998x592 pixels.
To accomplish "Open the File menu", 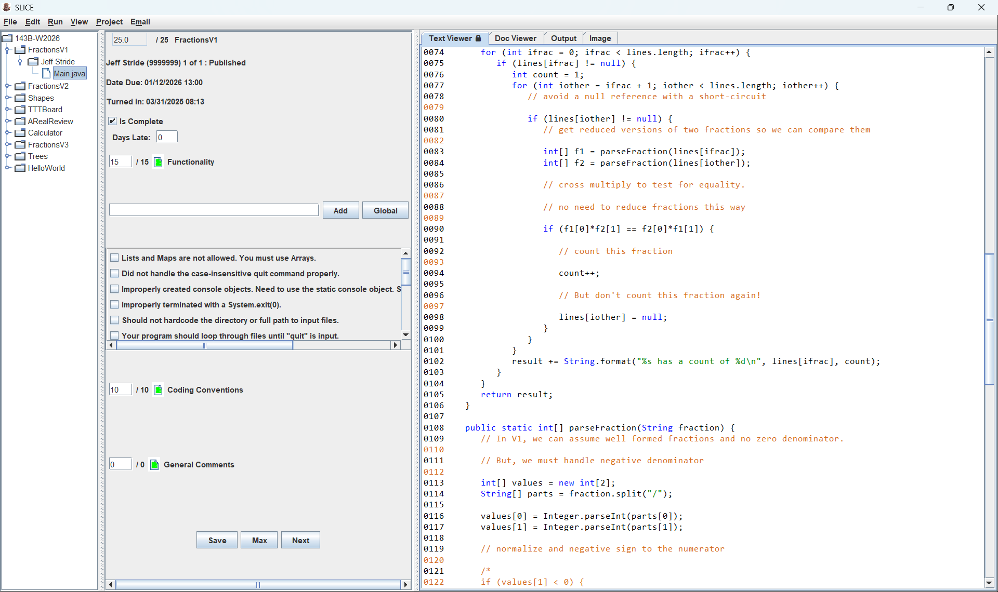I will pyautogui.click(x=10, y=22).
